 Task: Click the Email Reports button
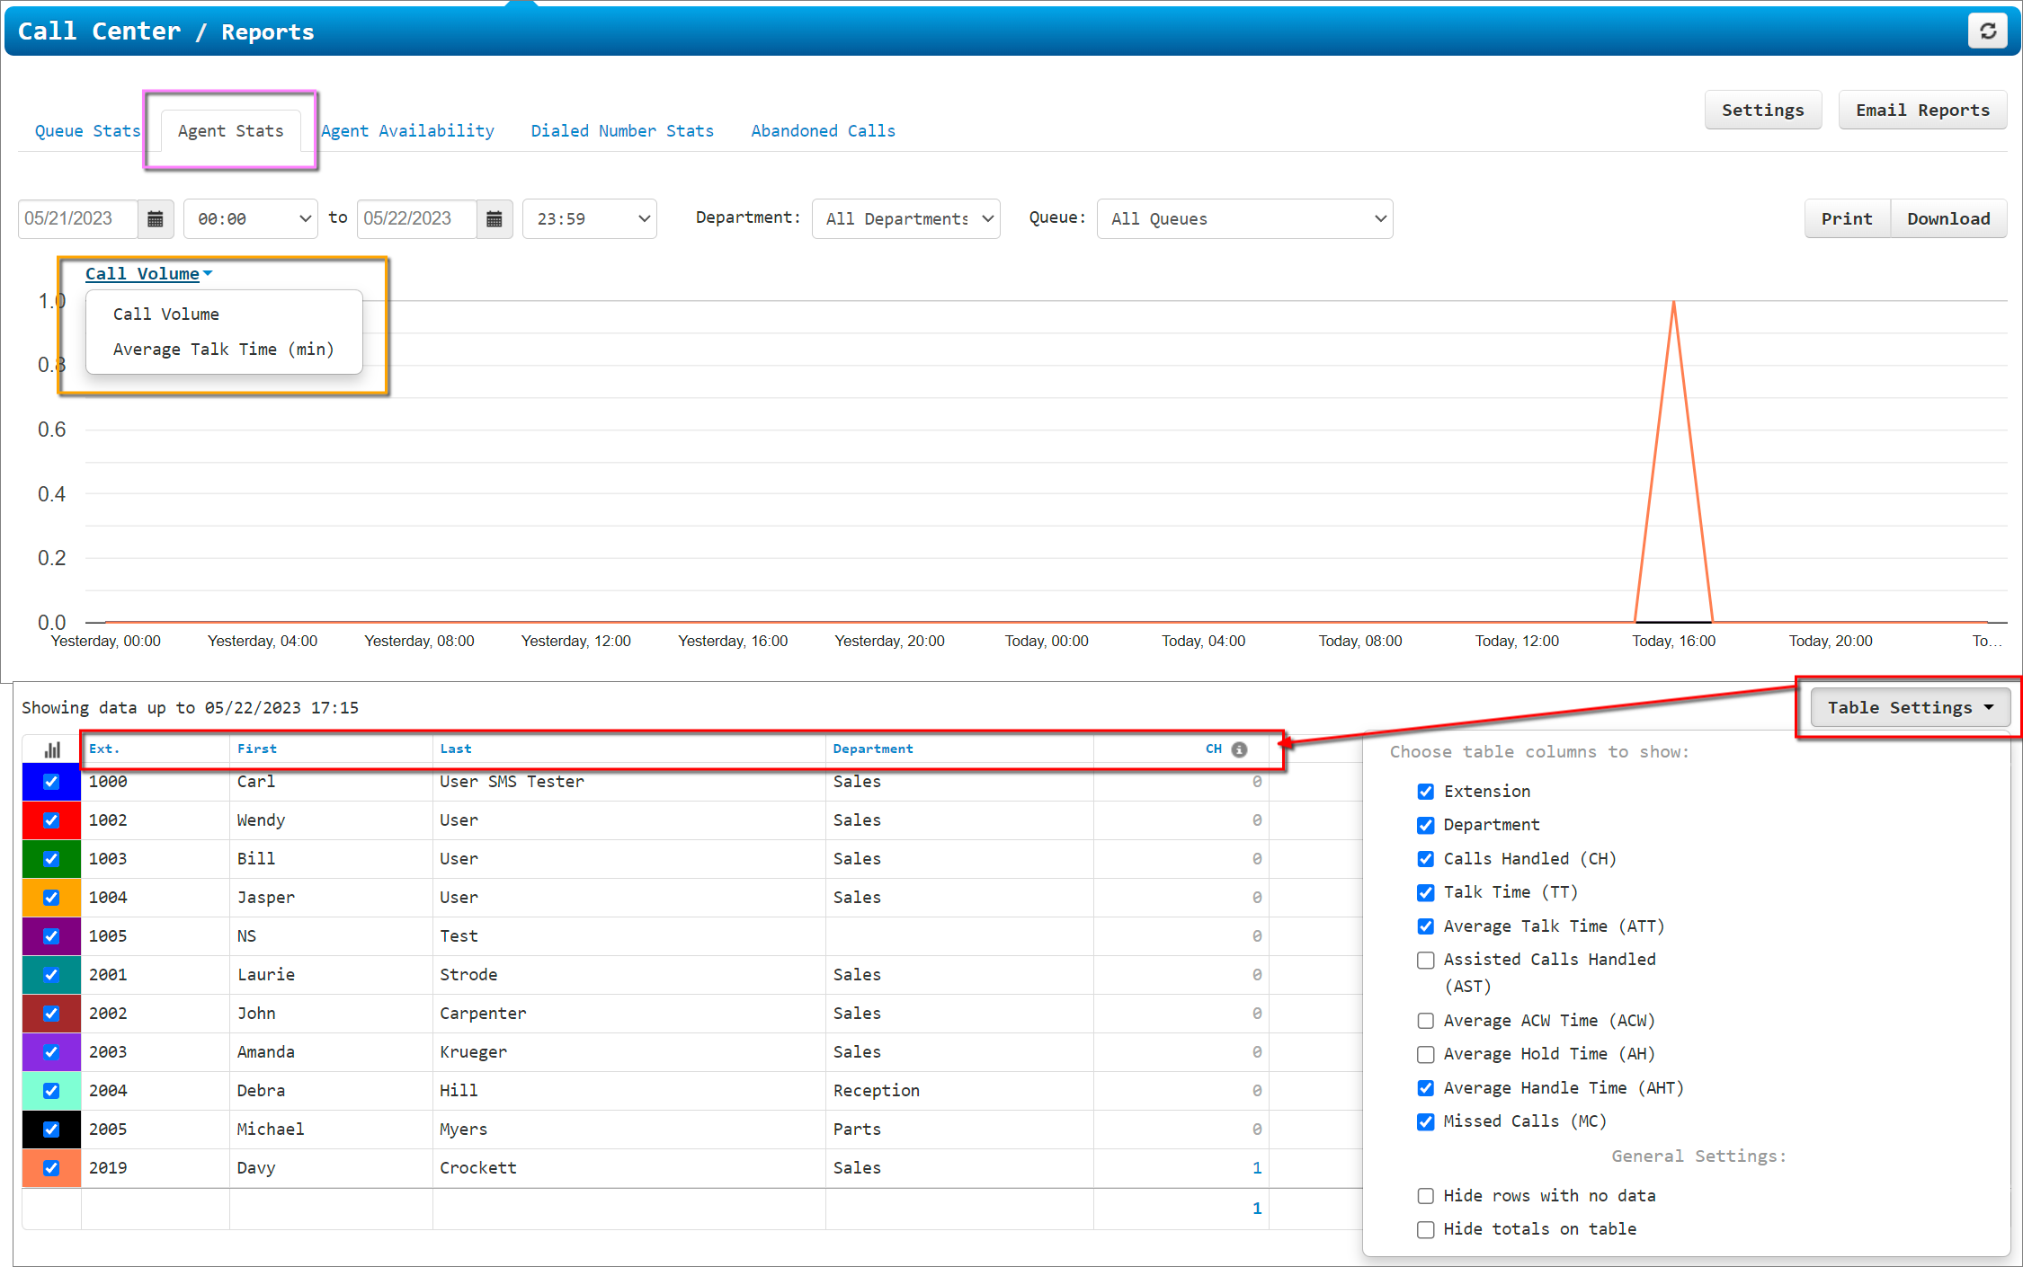1922,111
